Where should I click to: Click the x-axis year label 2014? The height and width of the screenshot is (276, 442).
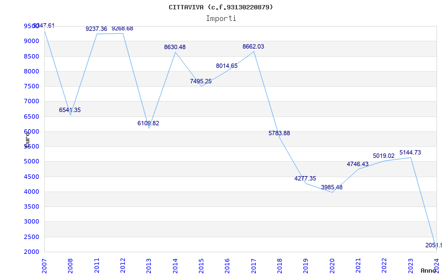click(175, 266)
